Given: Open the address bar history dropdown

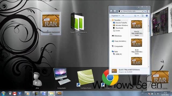Looking at the screenshot, I should (142, 11).
